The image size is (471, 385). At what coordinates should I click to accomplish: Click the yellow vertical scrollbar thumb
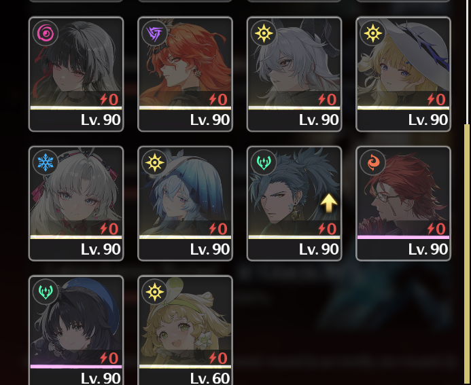[466, 255]
